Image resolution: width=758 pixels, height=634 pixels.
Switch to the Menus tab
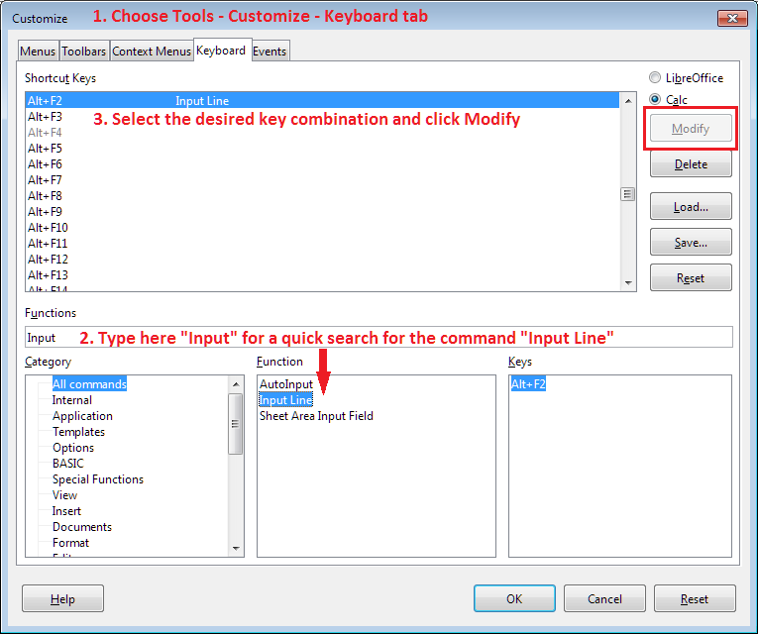(x=38, y=52)
